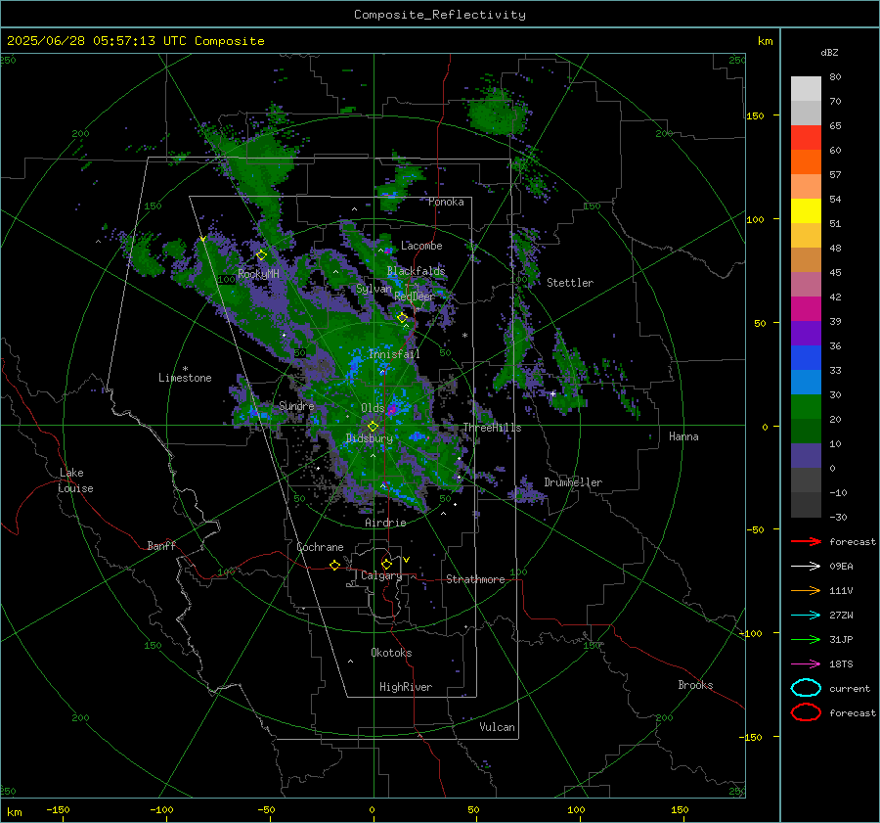Viewport: 880px width, 823px height.
Task: Click the Banff label
Action: coord(161,545)
